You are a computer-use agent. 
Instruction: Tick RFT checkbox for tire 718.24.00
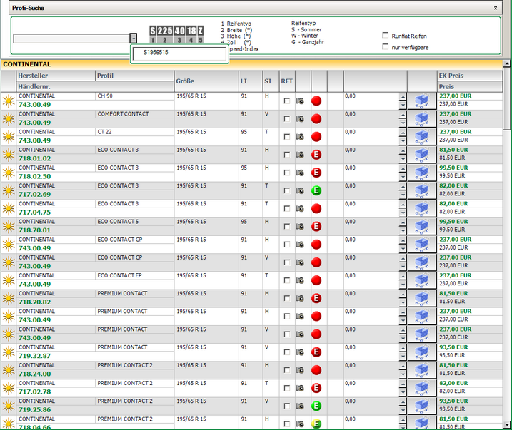coord(286,370)
